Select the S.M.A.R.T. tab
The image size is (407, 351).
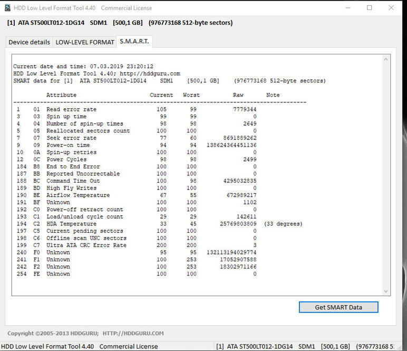pos(134,42)
